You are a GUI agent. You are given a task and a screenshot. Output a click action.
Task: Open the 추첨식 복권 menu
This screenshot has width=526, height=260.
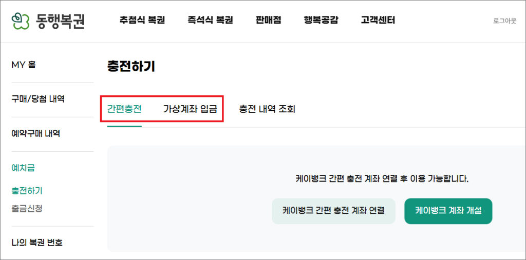tap(142, 21)
